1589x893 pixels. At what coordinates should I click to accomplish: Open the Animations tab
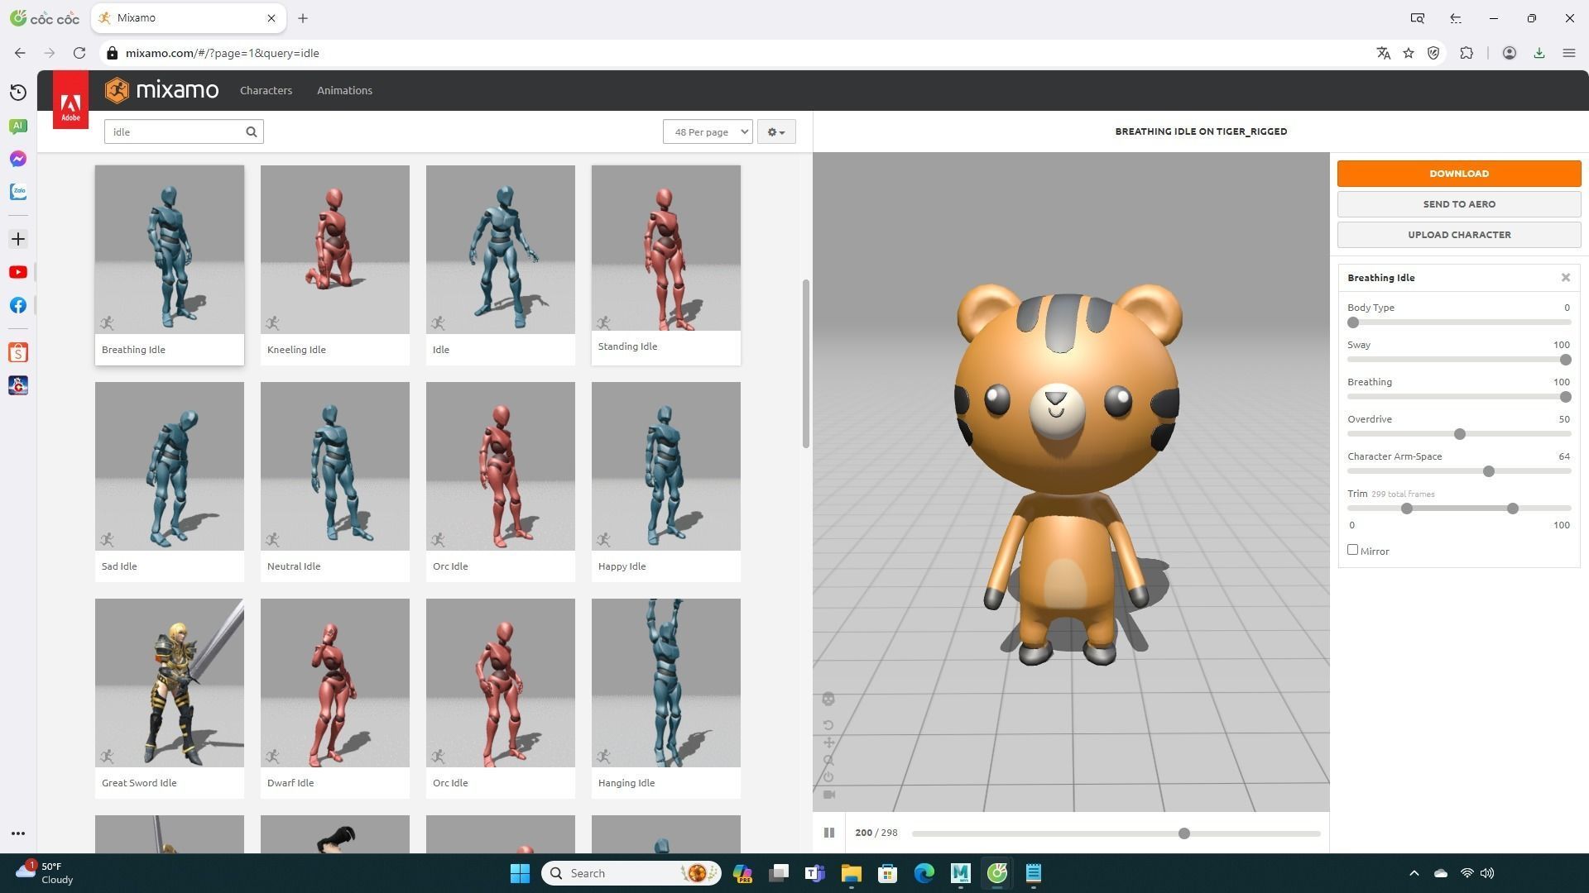coord(344,90)
